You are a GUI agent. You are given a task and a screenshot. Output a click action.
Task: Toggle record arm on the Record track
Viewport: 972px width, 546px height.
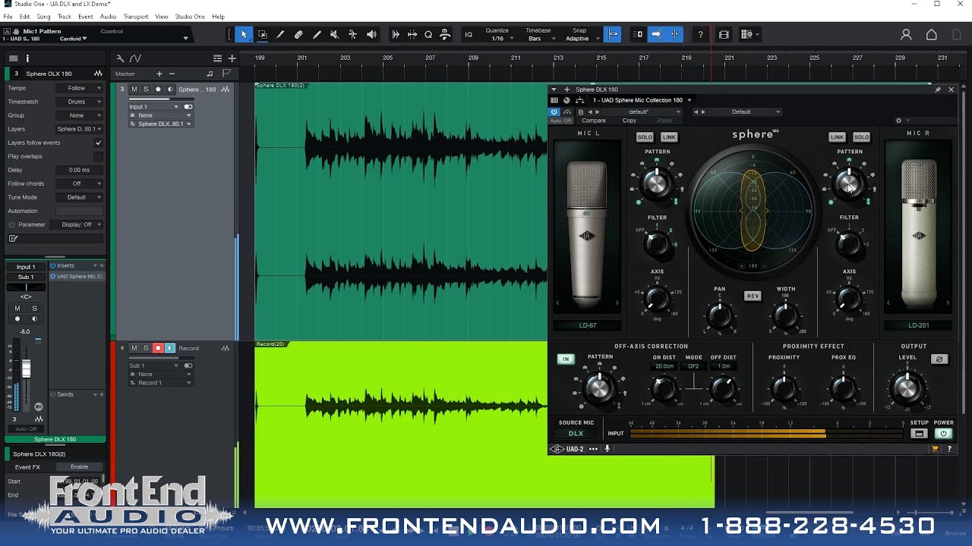pyautogui.click(x=158, y=348)
